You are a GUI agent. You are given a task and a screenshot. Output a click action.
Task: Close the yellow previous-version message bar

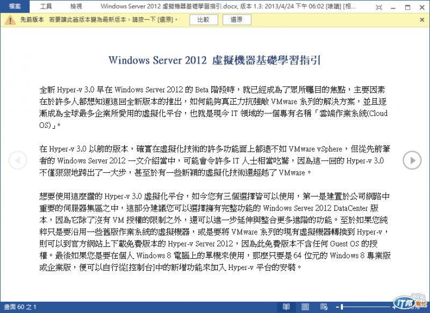(x=422, y=20)
